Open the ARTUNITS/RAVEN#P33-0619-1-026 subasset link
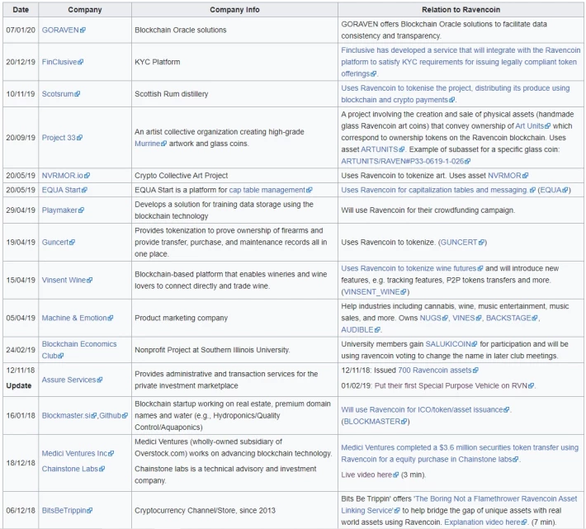This screenshot has width=586, height=529. 405,161
